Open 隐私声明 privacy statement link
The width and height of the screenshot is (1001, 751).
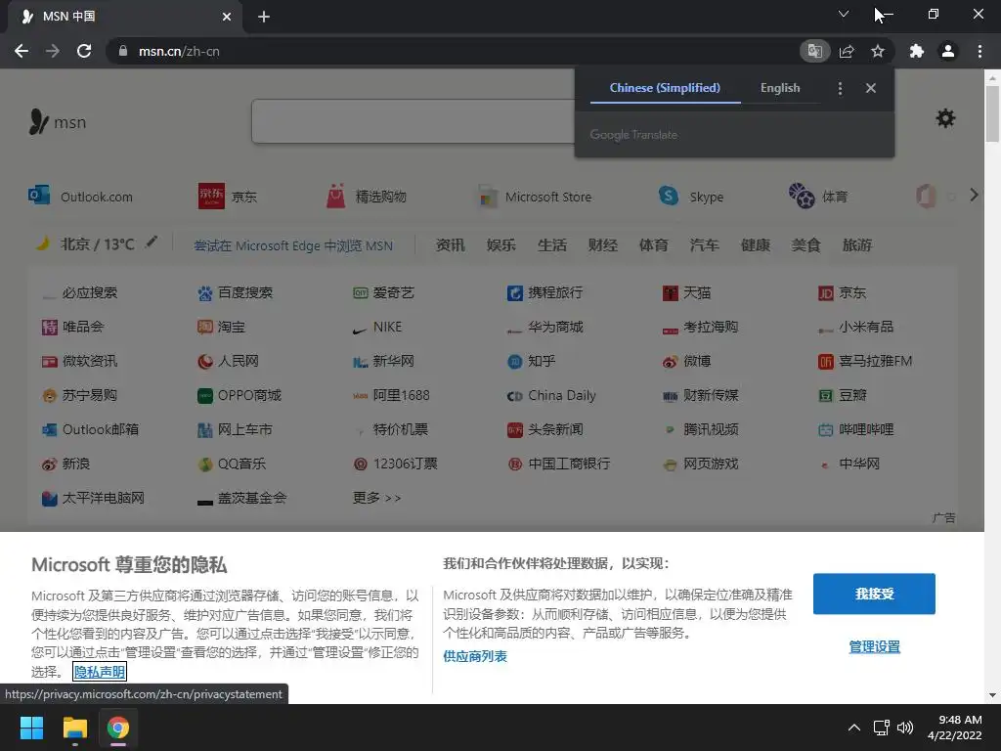pos(100,672)
